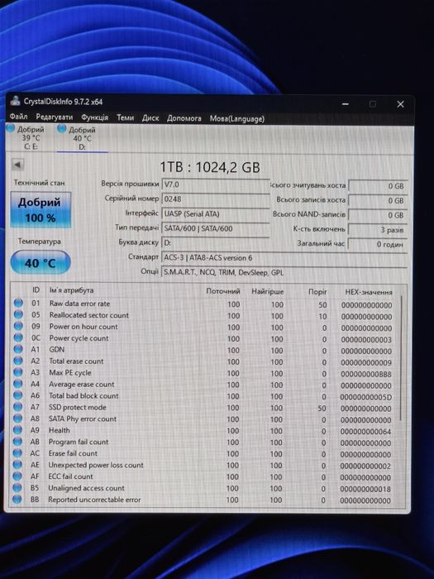Click the power on count field 3 разів

pos(378,230)
